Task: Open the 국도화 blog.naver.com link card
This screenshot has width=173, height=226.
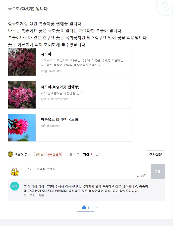Action: [x=70, y=62]
